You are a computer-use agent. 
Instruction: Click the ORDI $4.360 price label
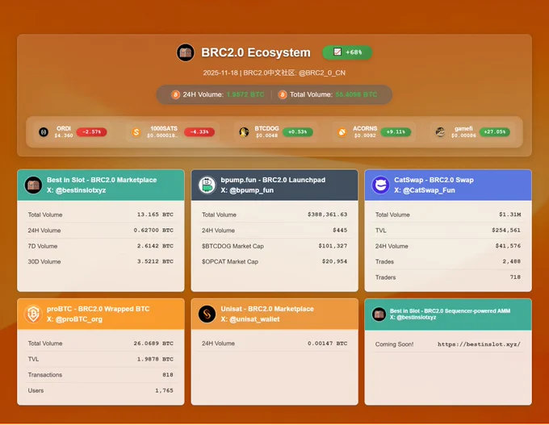coord(64,135)
